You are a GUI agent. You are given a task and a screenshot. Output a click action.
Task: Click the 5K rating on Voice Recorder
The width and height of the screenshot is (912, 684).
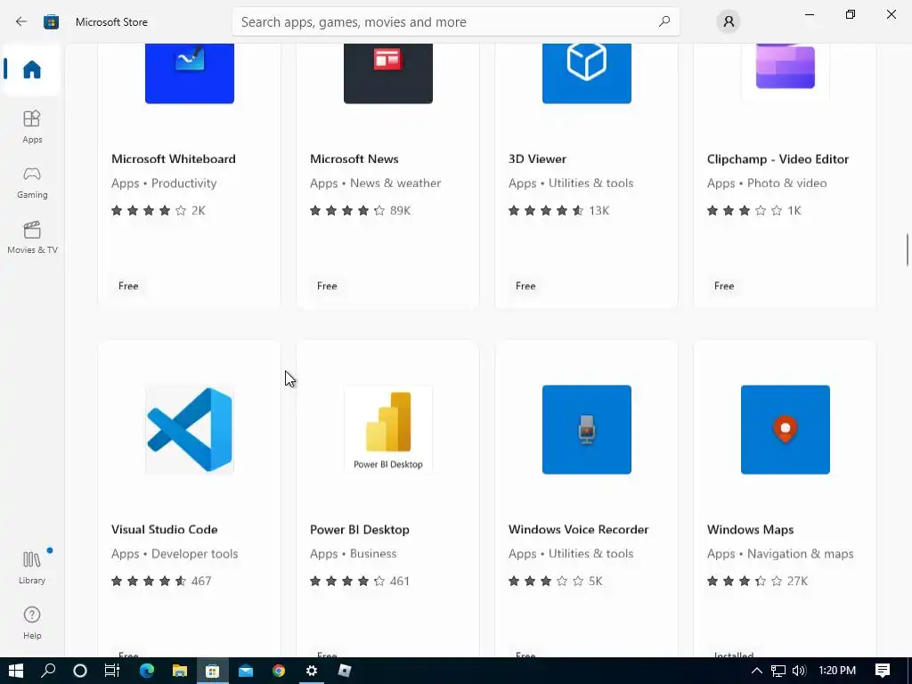pyautogui.click(x=596, y=581)
